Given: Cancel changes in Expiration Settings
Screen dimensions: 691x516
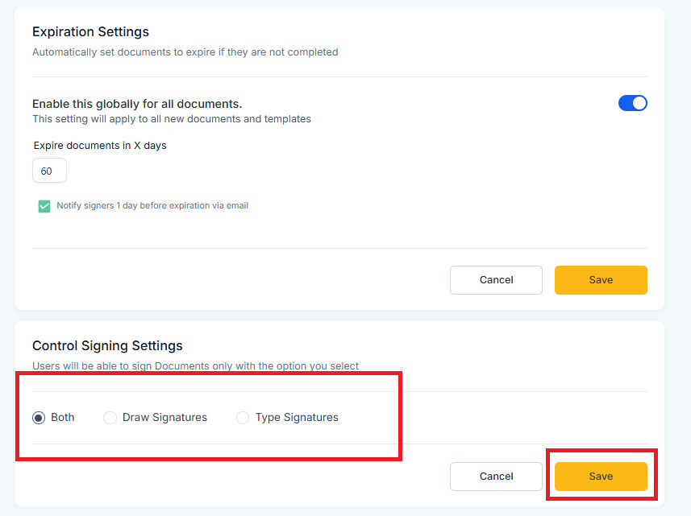Looking at the screenshot, I should point(496,280).
